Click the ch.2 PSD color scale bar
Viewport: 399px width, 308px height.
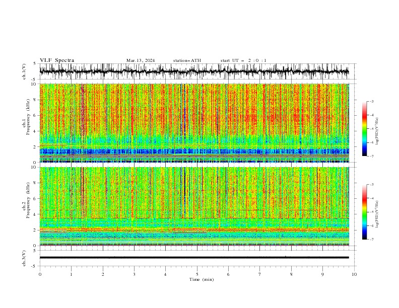tap(364, 212)
